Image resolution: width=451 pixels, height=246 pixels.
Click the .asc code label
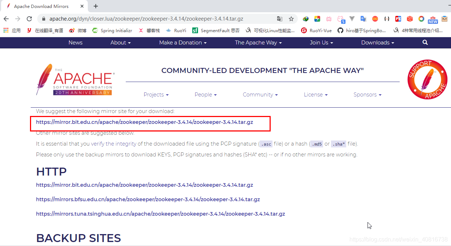coord(266,144)
